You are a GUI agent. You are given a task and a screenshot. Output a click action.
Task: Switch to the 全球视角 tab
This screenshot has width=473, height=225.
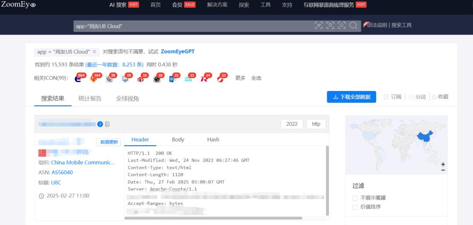(127, 98)
